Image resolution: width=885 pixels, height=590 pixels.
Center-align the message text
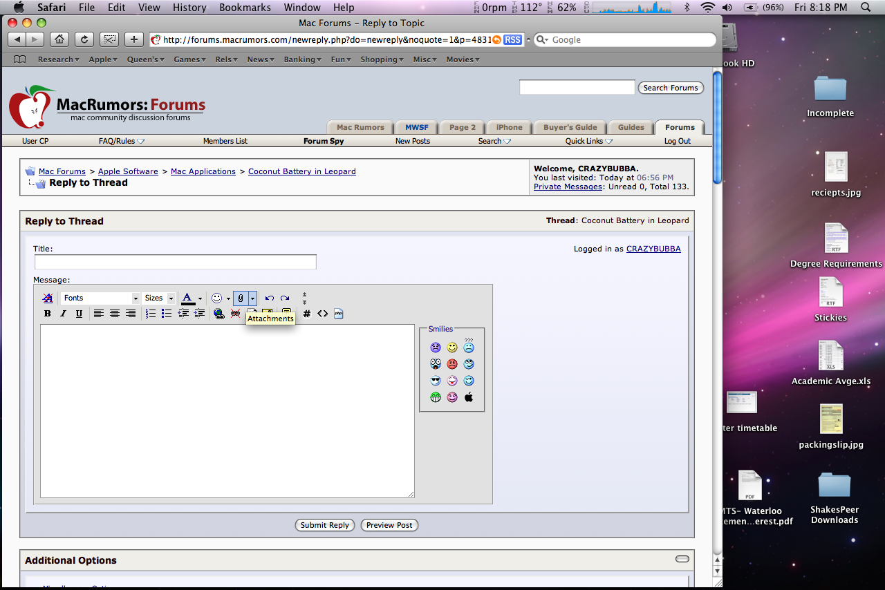click(115, 314)
